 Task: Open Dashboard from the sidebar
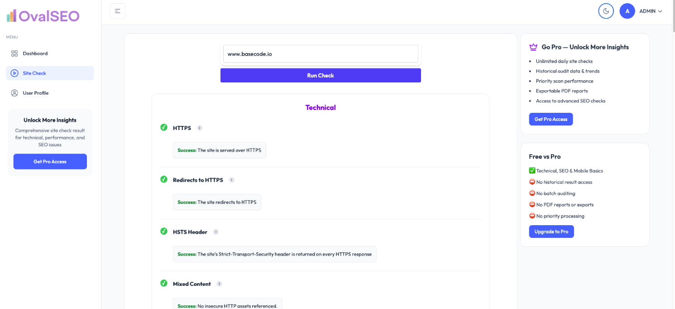tap(50, 53)
